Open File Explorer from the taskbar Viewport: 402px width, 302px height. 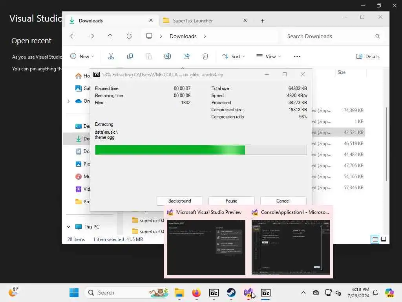click(x=179, y=293)
